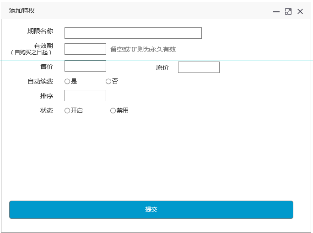Screen dimensions: 313x233
Task: Set 状态 to 开启
Action: tap(67, 111)
